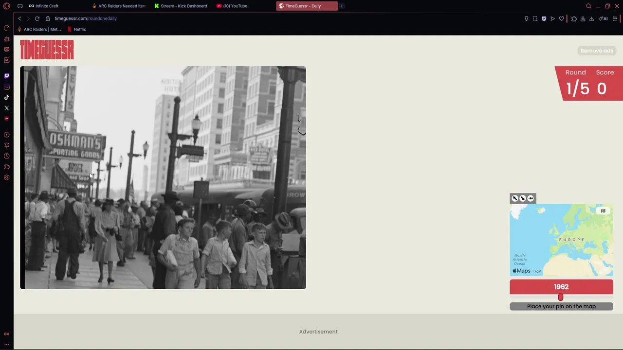Click the Round 1/5 indicator

577,83
